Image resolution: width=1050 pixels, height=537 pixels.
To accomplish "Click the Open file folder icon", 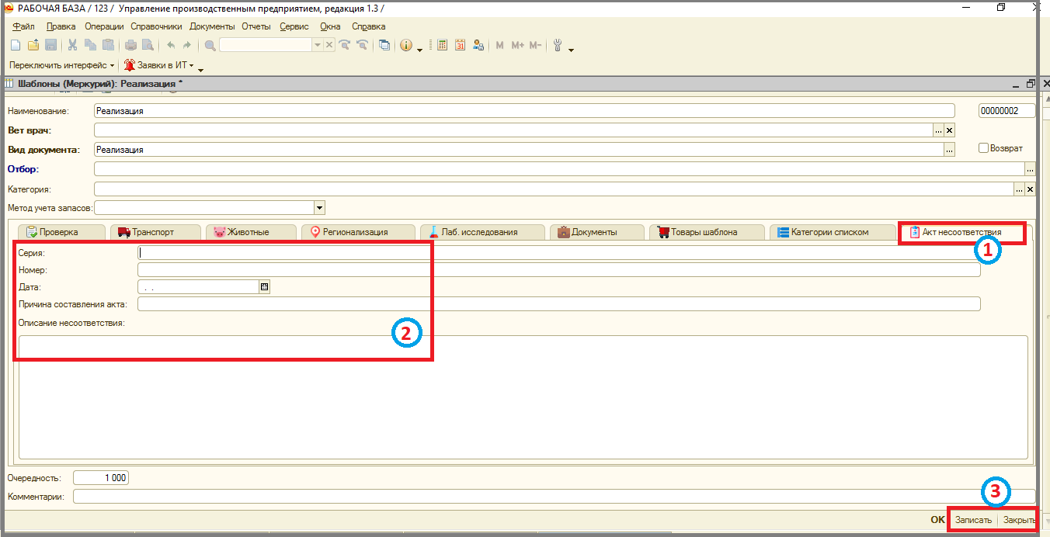I will tap(33, 45).
